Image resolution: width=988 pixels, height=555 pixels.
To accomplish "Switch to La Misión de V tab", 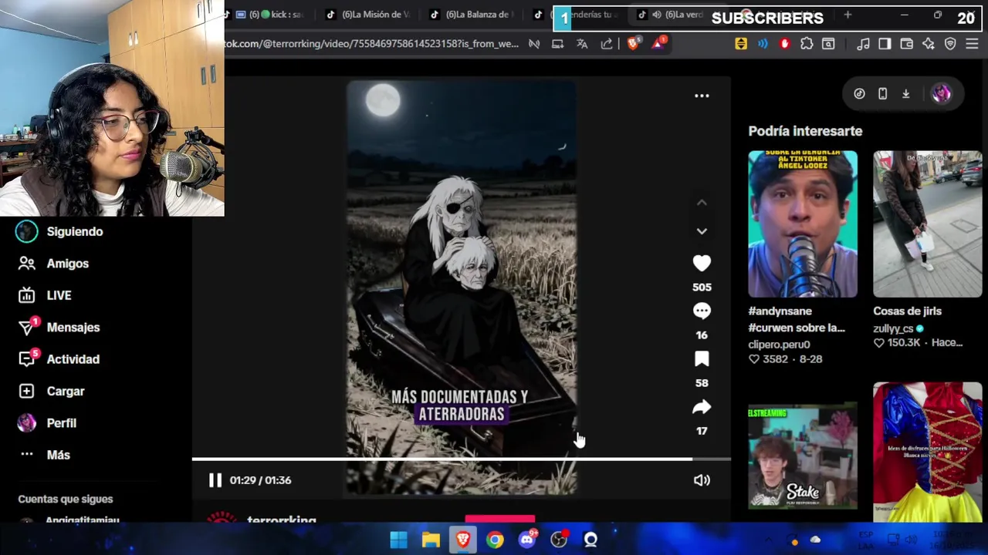I will tap(367, 15).
